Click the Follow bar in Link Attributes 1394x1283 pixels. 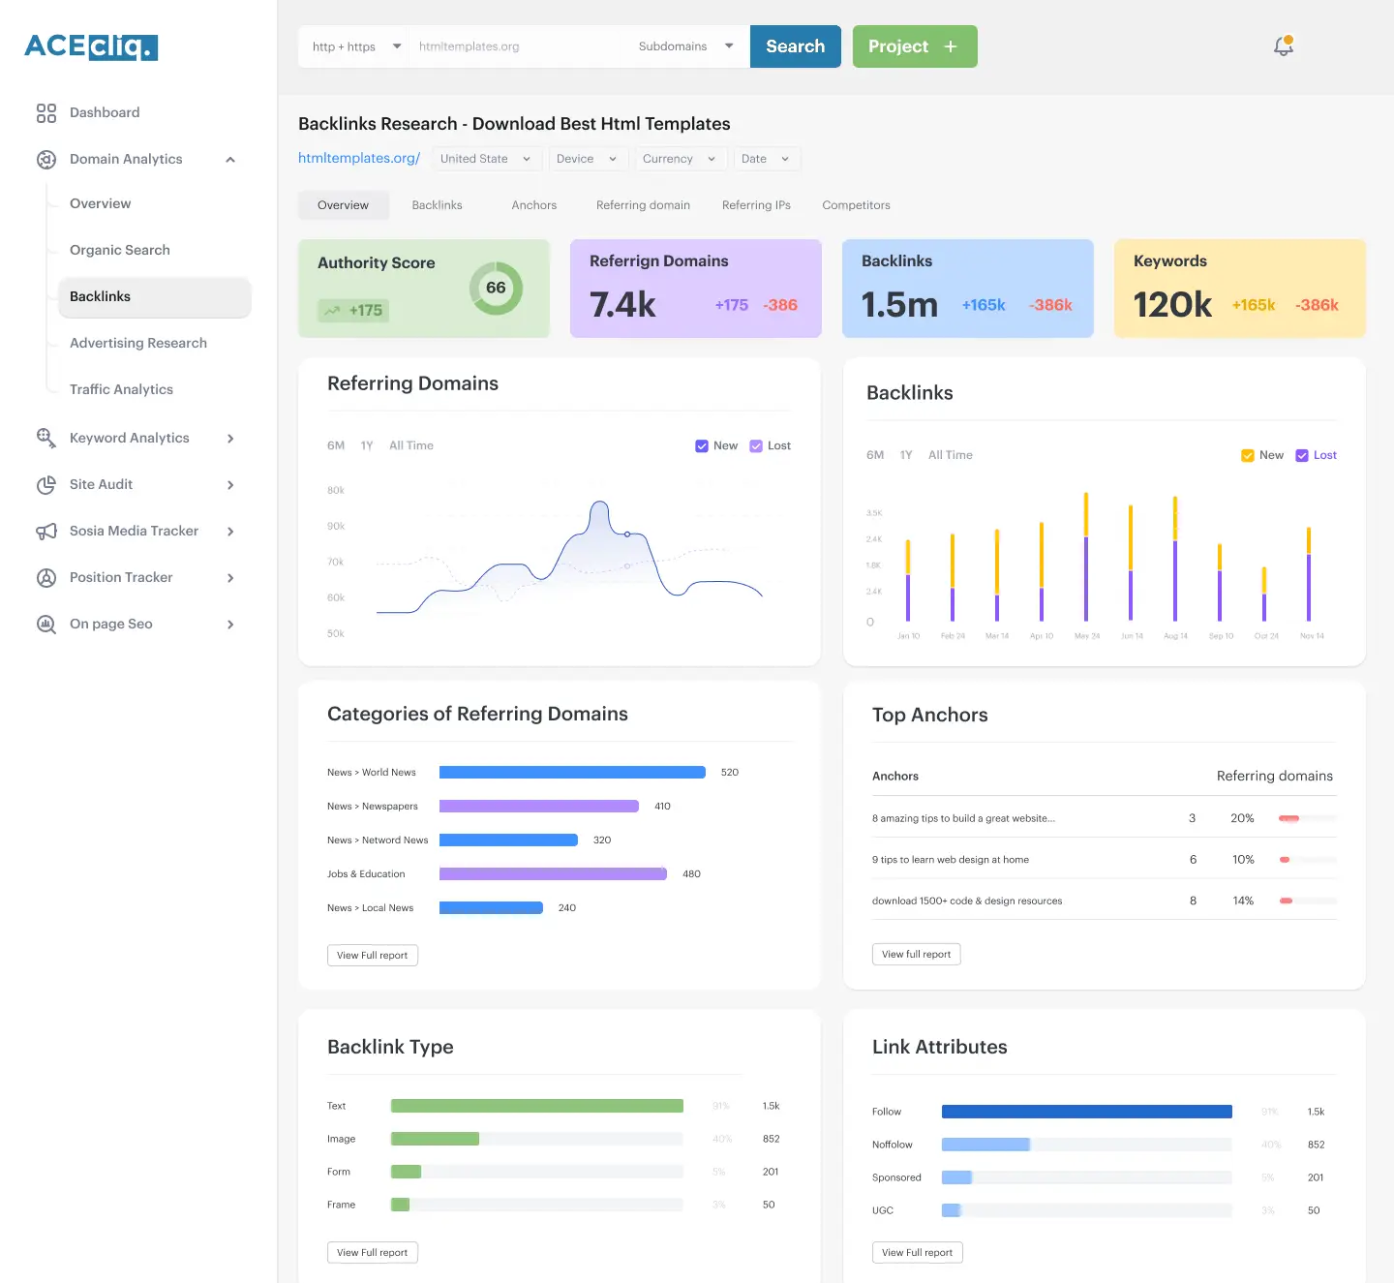[x=1087, y=1112]
